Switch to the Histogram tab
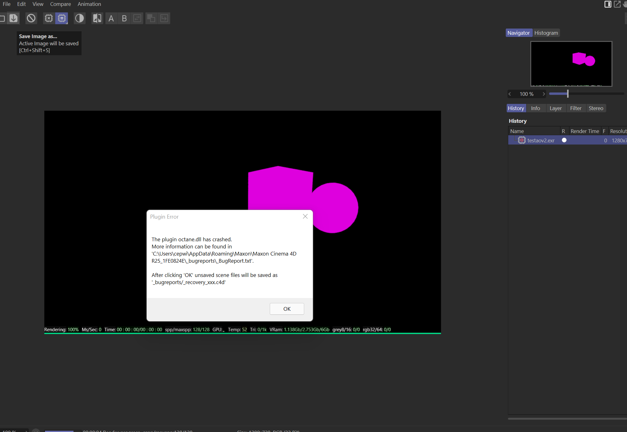The image size is (627, 432). (546, 33)
